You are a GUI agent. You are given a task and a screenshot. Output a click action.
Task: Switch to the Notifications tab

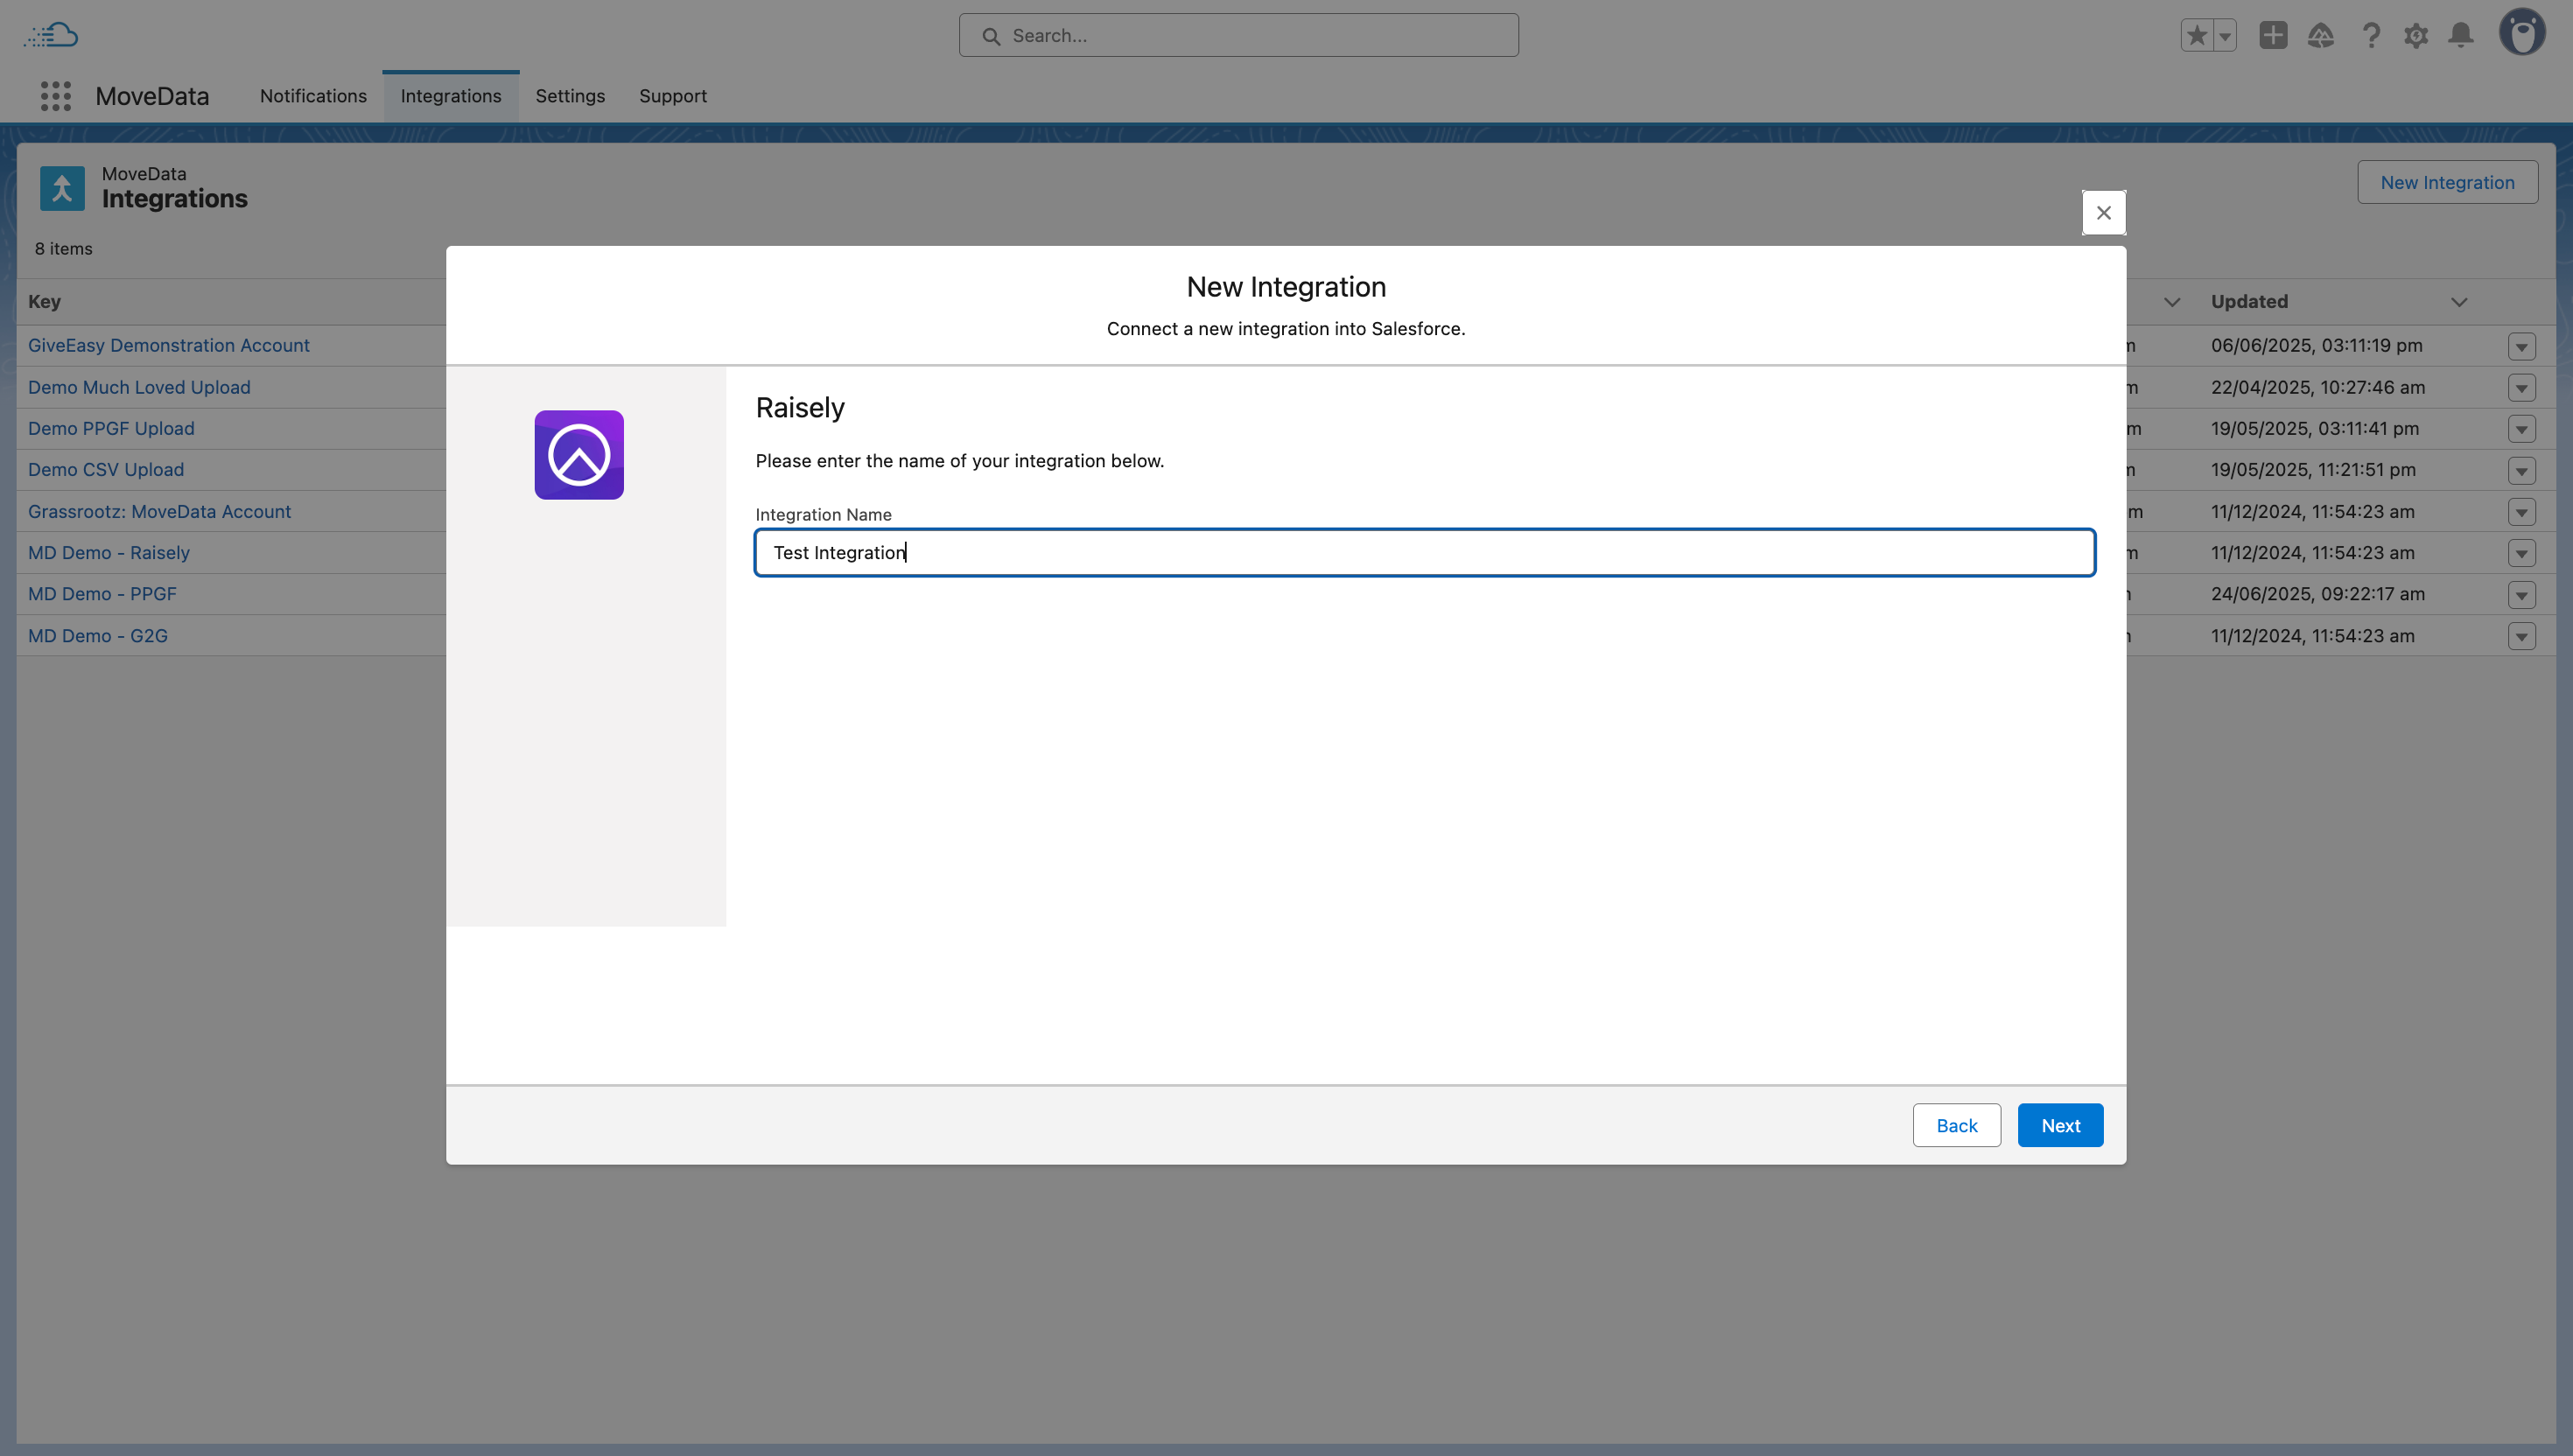(313, 96)
